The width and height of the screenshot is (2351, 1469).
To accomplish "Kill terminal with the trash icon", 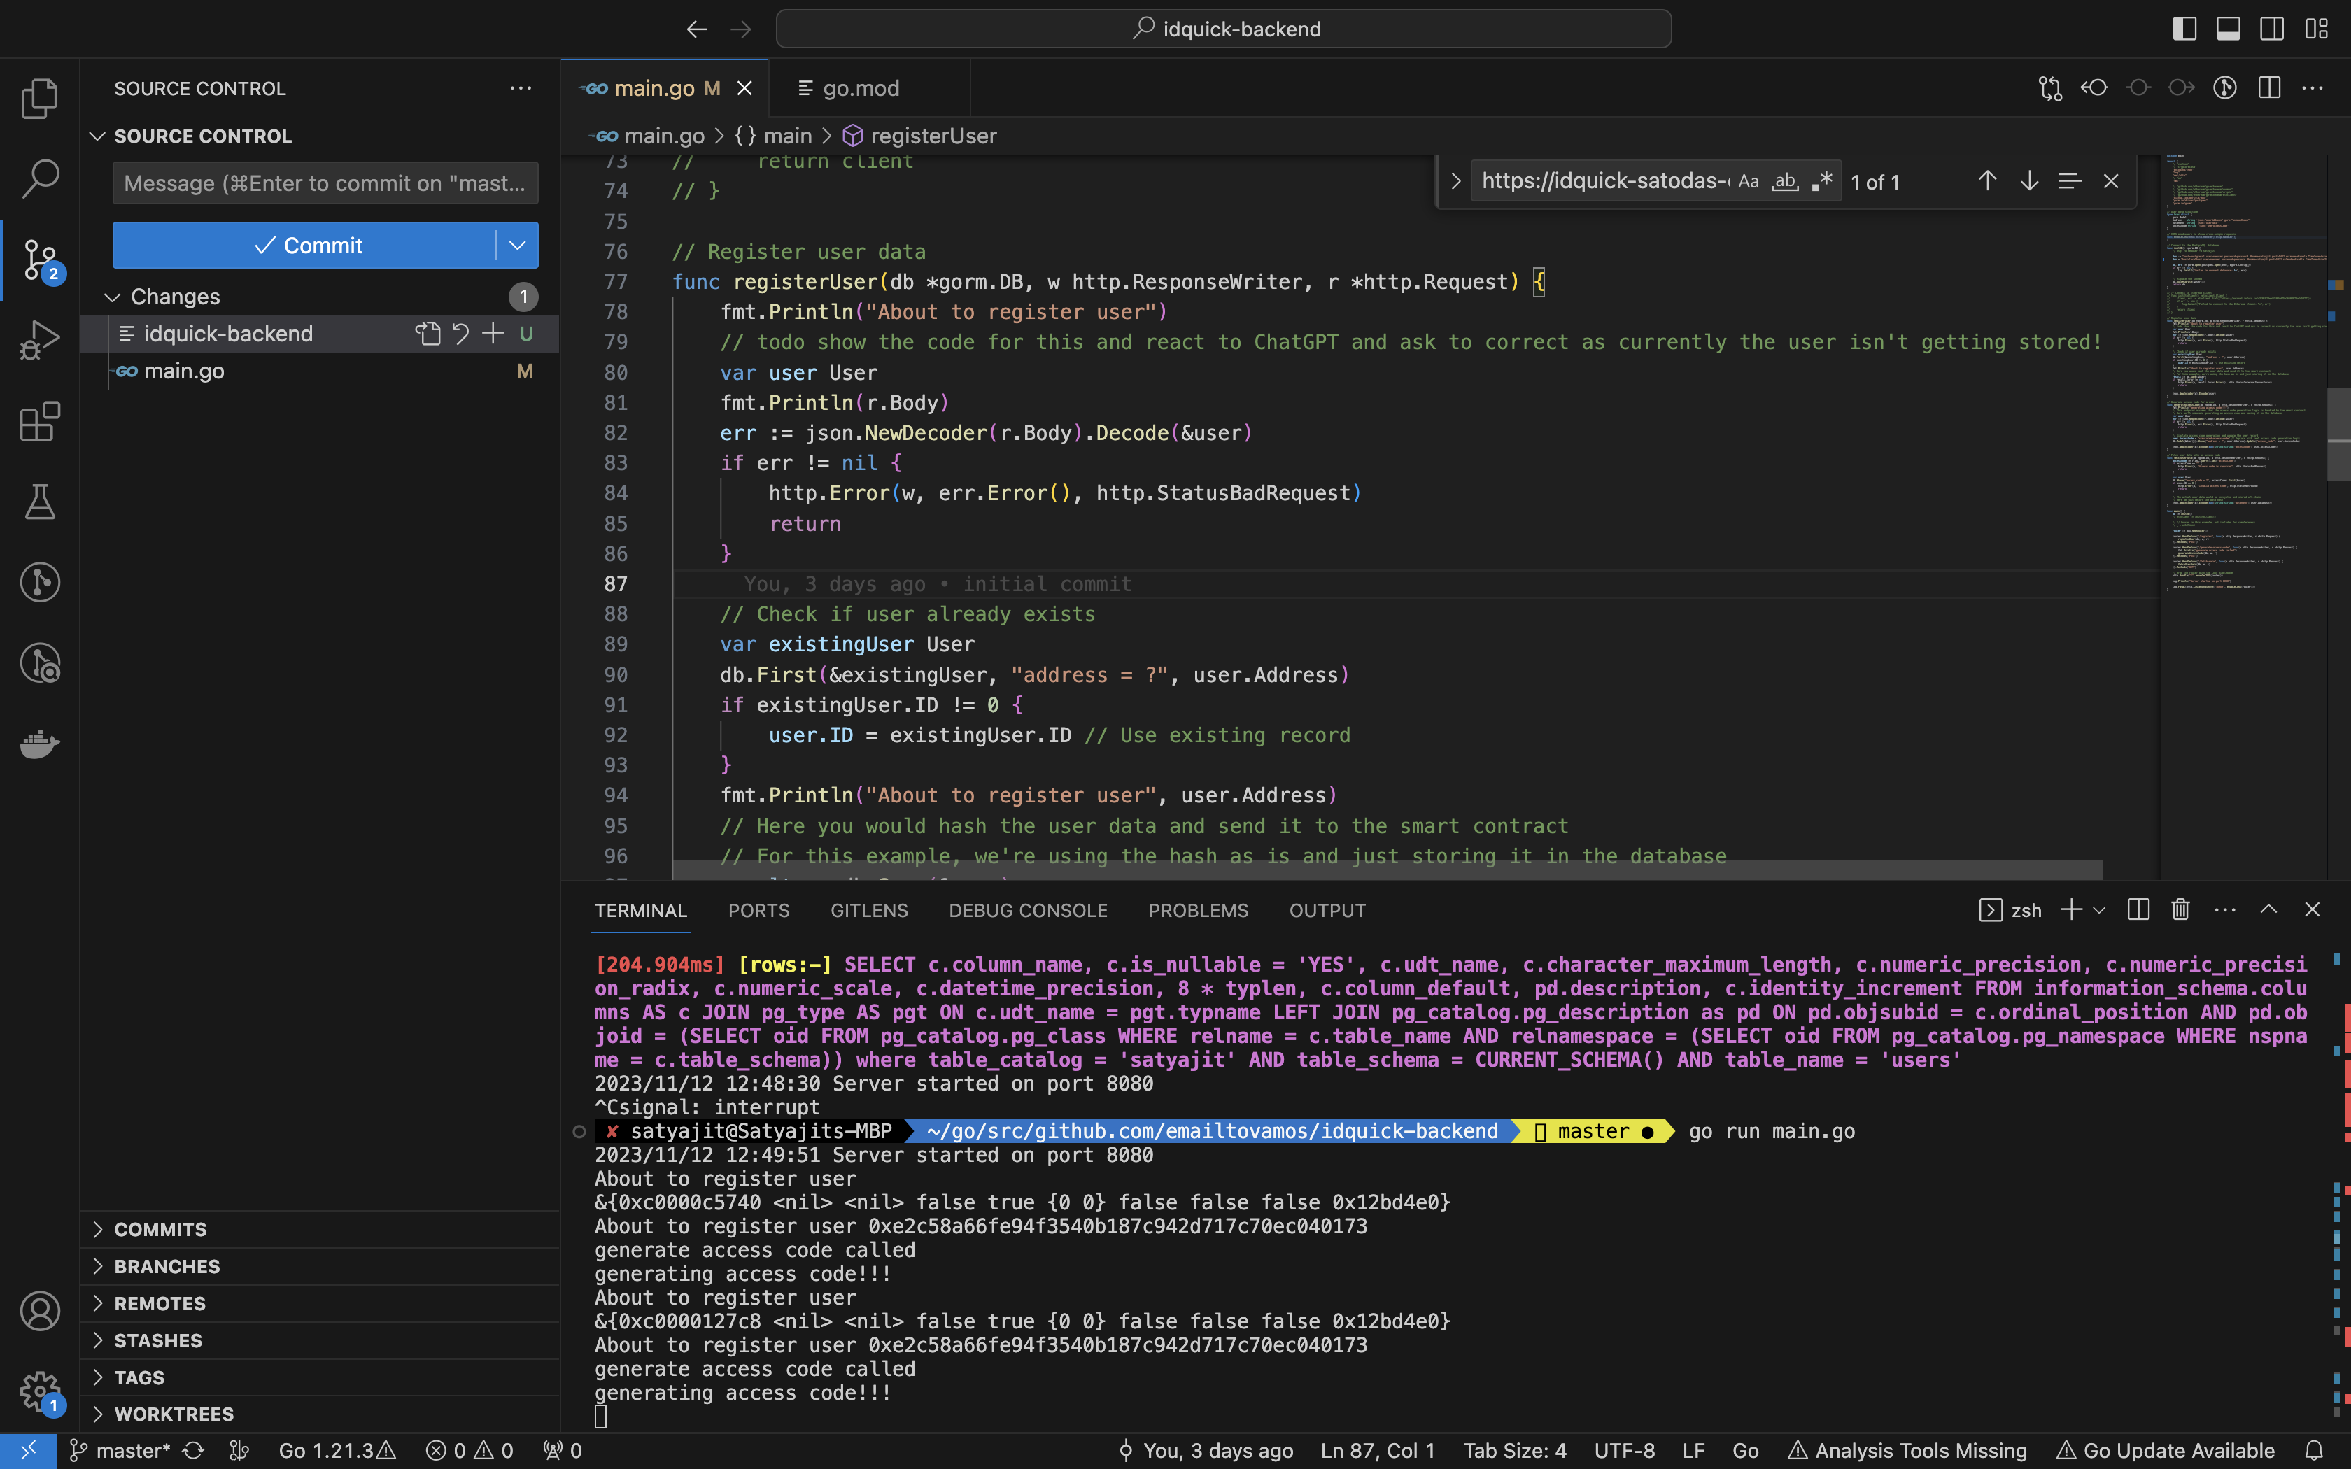I will click(2181, 910).
